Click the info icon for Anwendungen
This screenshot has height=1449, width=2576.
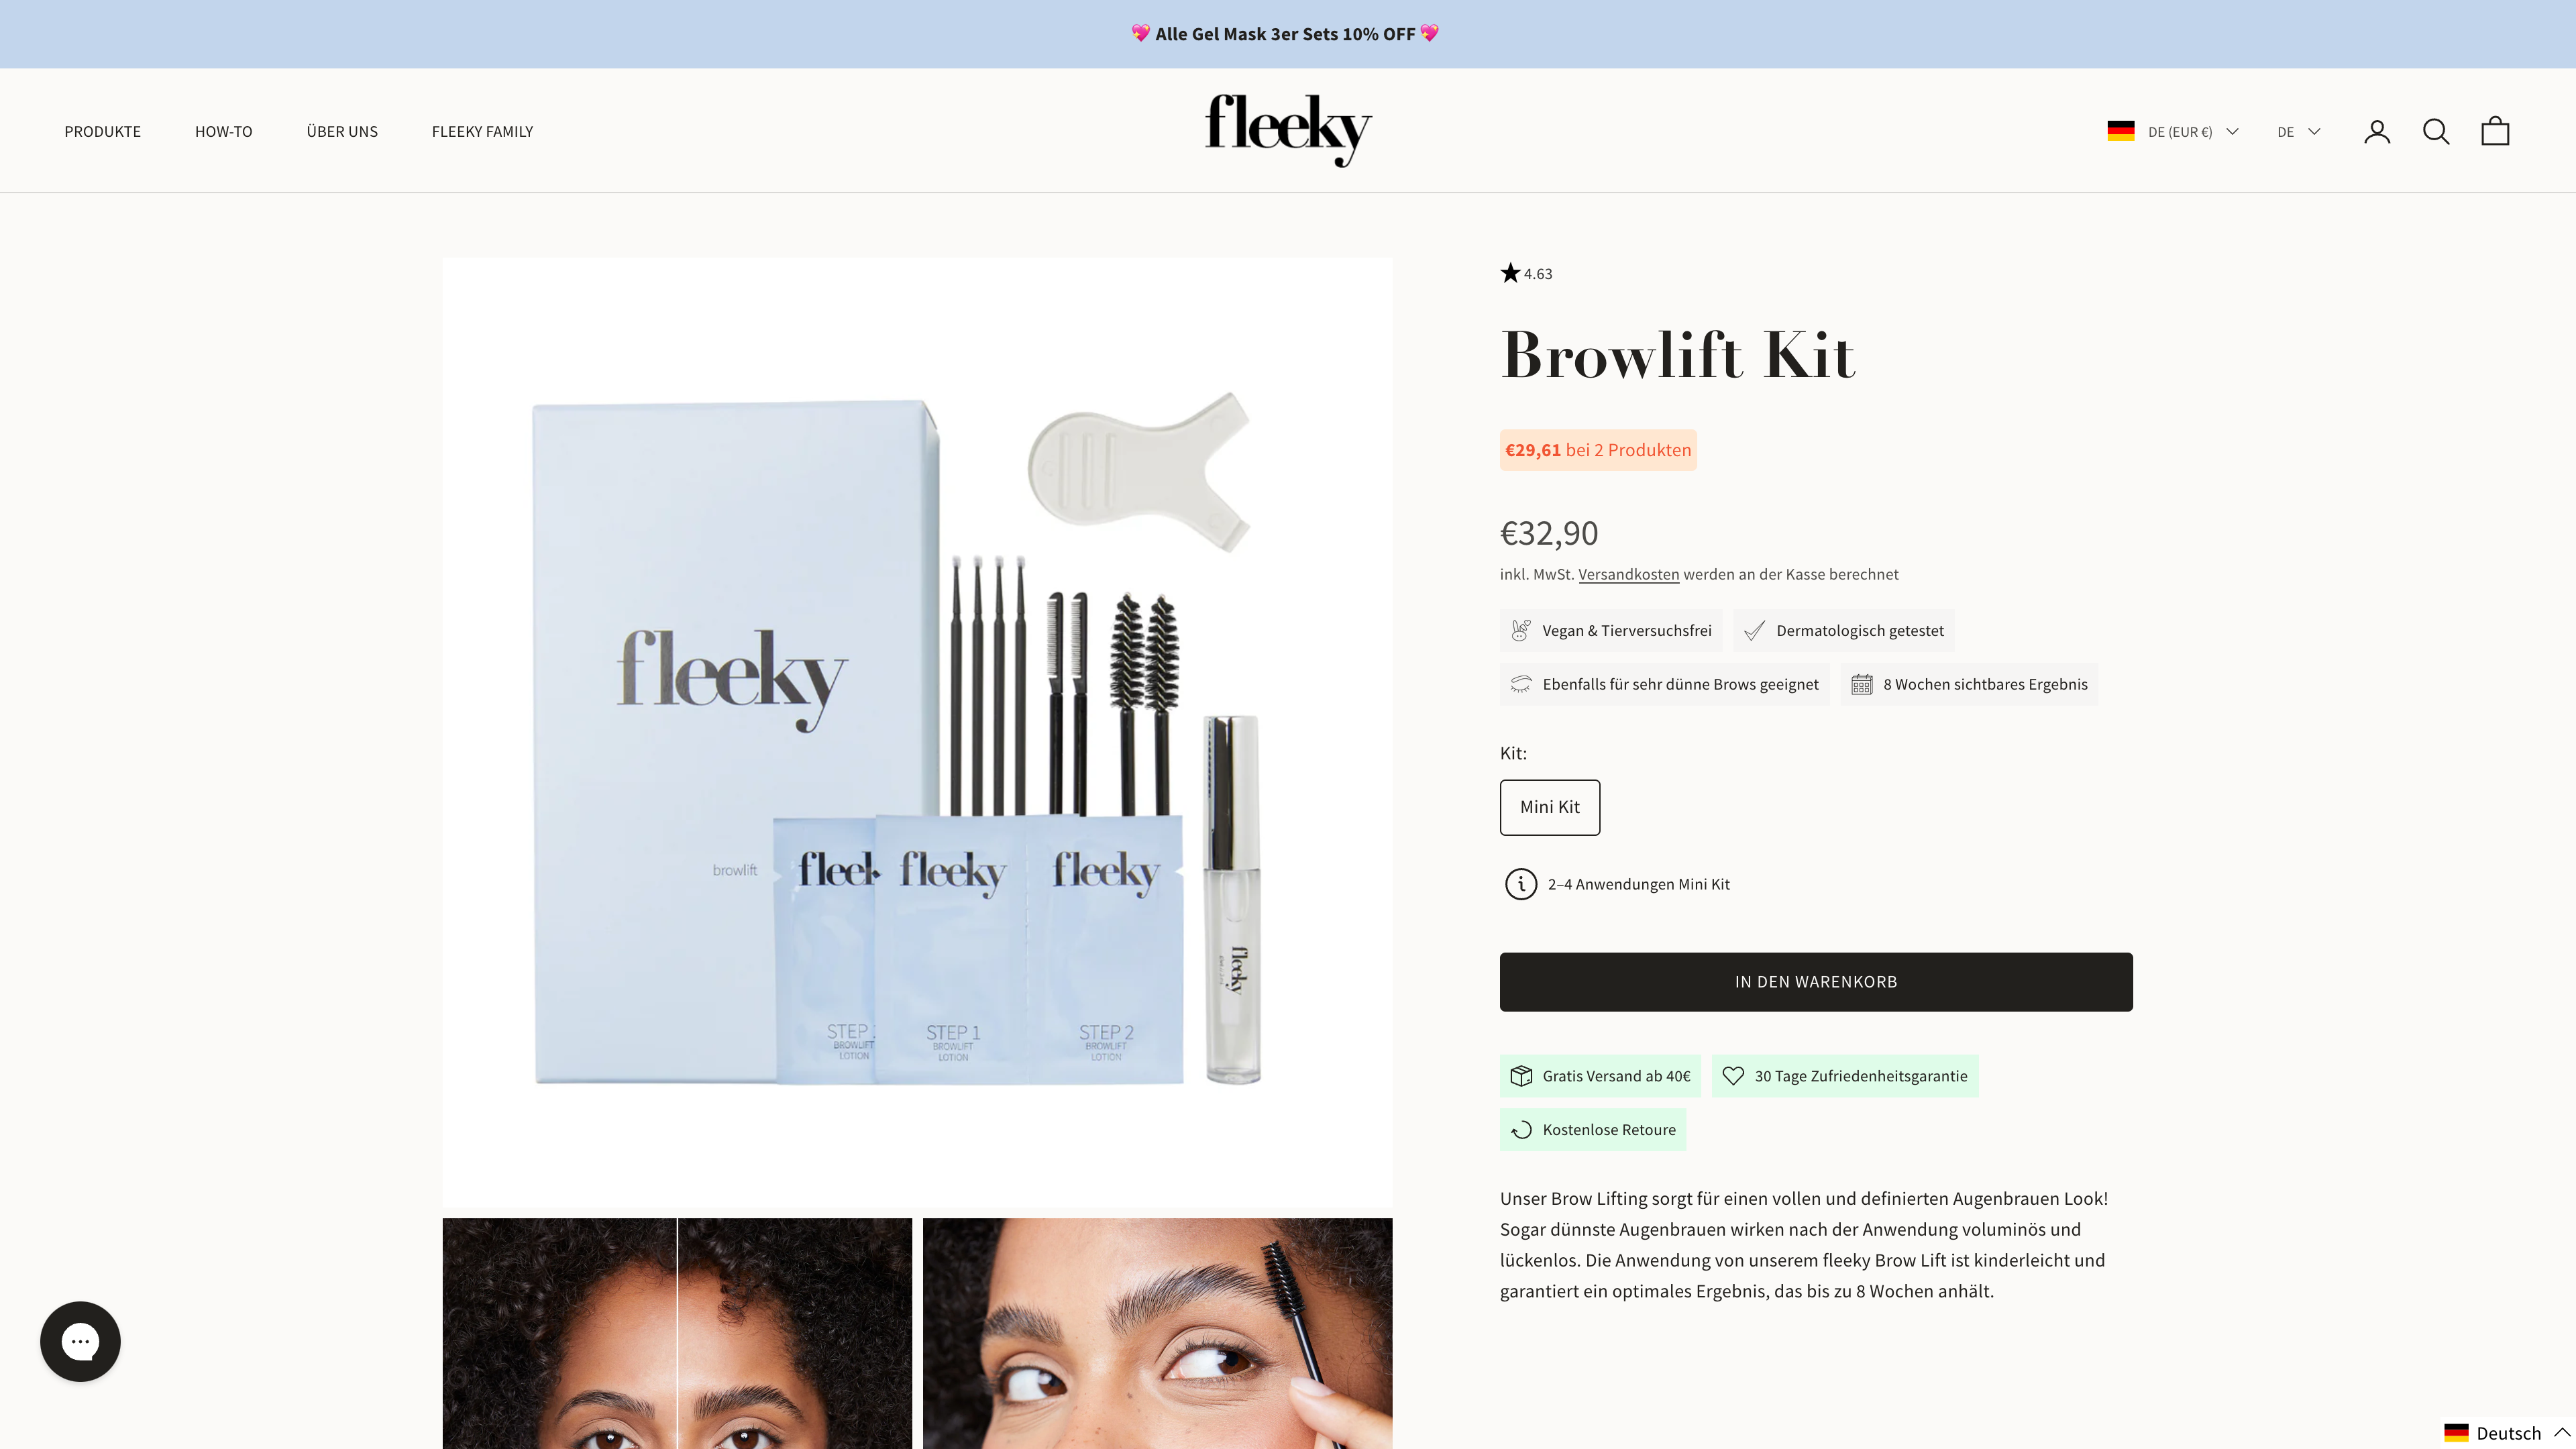pyautogui.click(x=1521, y=884)
